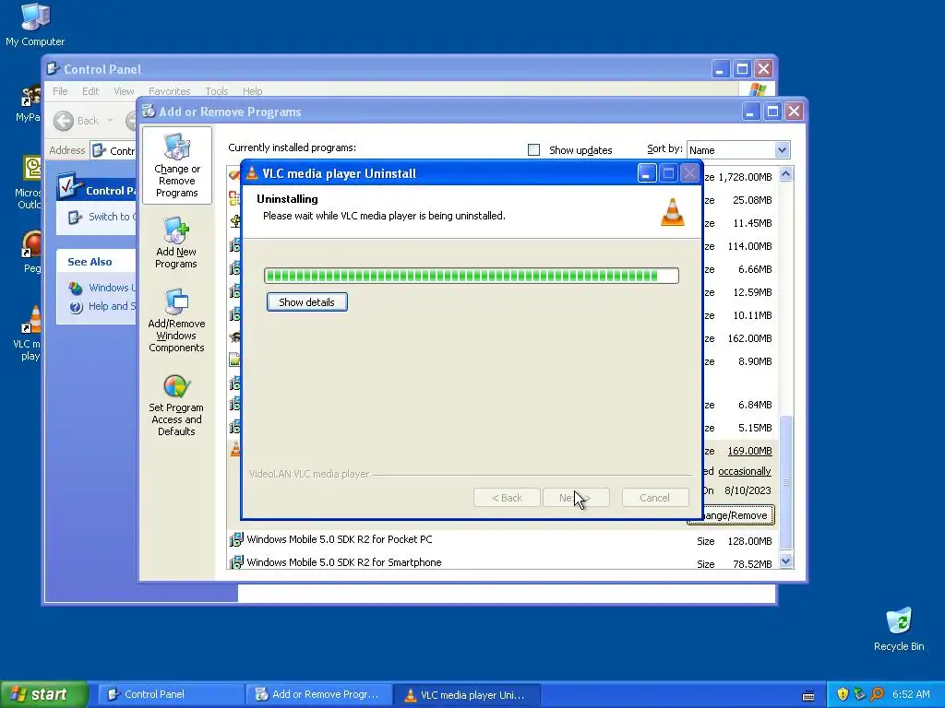Click the occasionally usage link
This screenshot has height=708, width=945.
click(x=745, y=471)
